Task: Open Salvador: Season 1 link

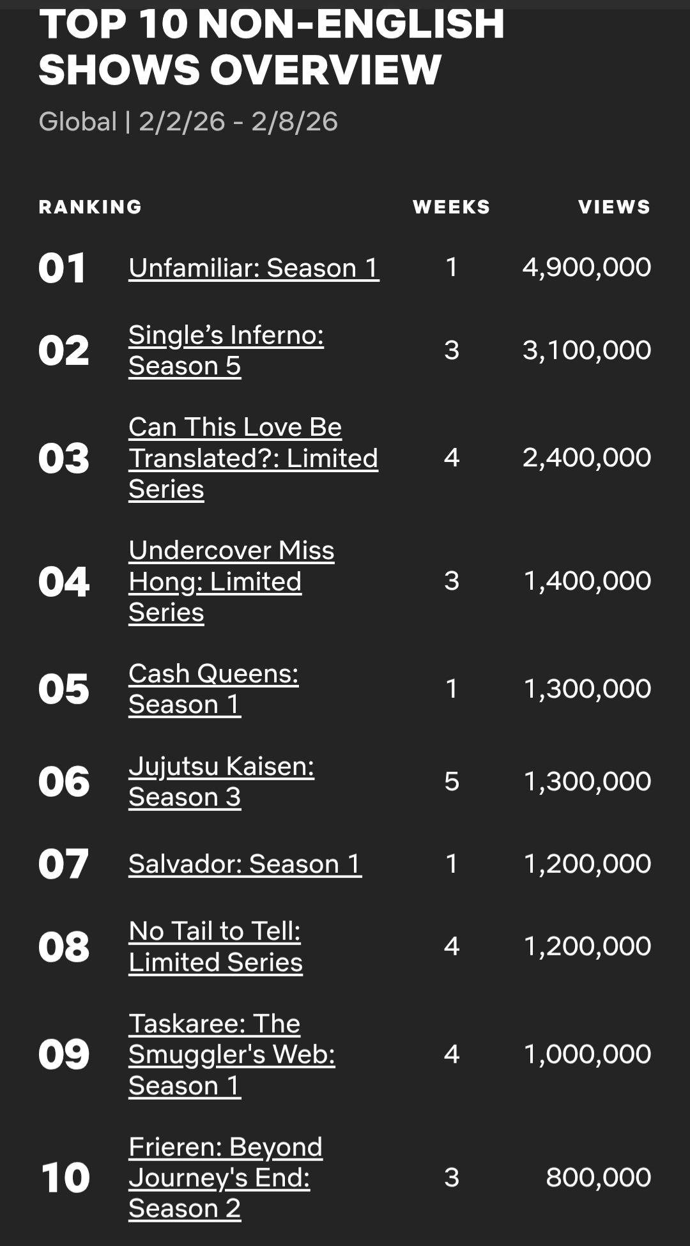Action: tap(245, 864)
